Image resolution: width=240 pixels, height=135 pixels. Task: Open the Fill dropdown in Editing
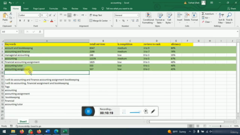[206, 18]
